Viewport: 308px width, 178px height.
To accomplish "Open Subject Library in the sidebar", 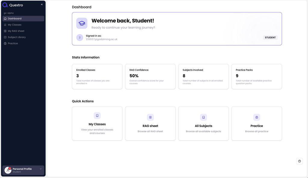I will [x=23, y=37].
